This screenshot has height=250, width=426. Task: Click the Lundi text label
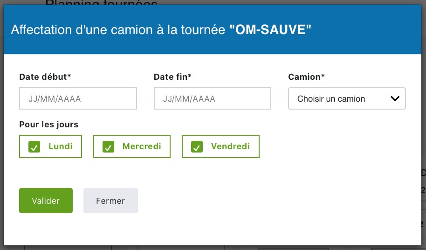pos(61,146)
